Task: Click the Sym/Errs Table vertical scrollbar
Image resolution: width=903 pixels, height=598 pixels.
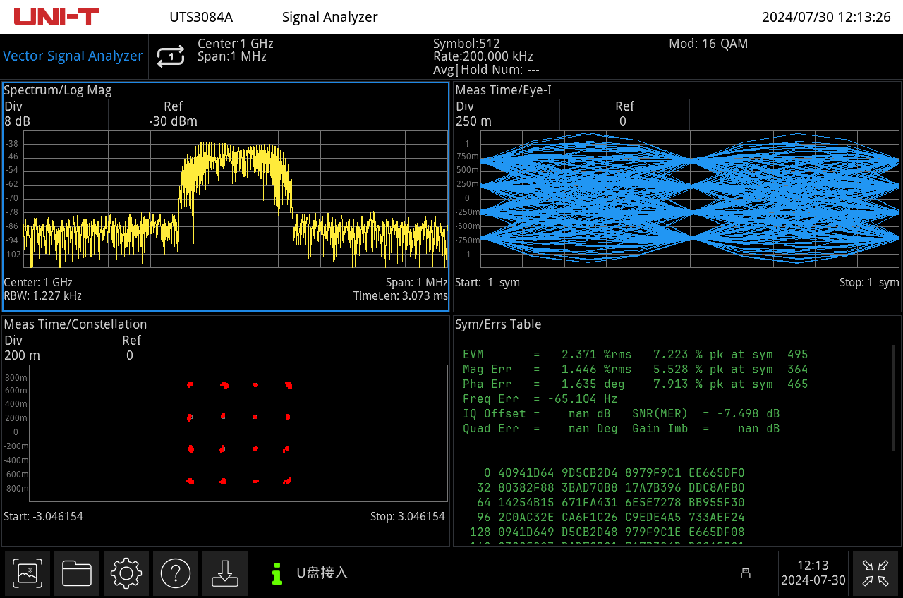Action: [x=894, y=397]
